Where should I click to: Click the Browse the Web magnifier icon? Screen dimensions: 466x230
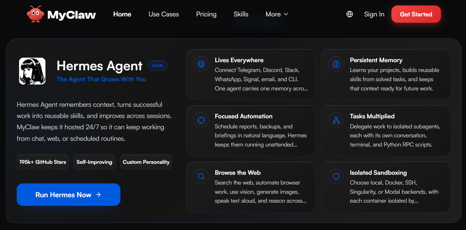(201, 176)
